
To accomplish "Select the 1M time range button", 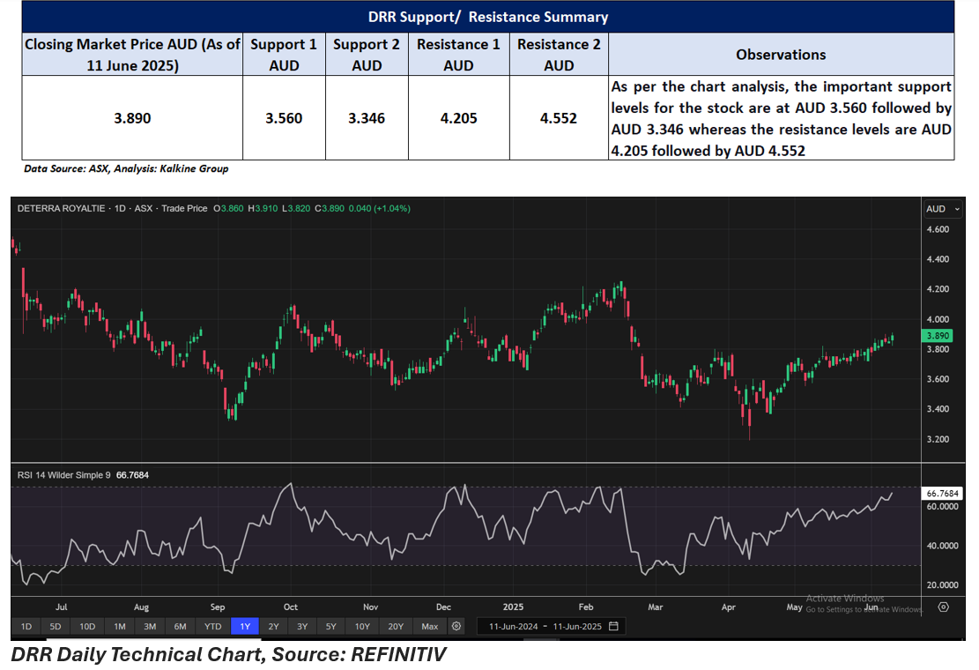I will click(120, 626).
